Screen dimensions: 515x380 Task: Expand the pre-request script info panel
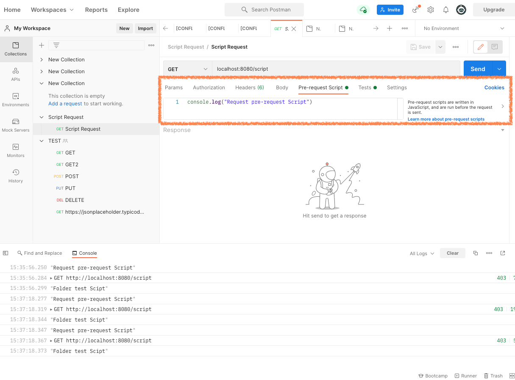503,106
